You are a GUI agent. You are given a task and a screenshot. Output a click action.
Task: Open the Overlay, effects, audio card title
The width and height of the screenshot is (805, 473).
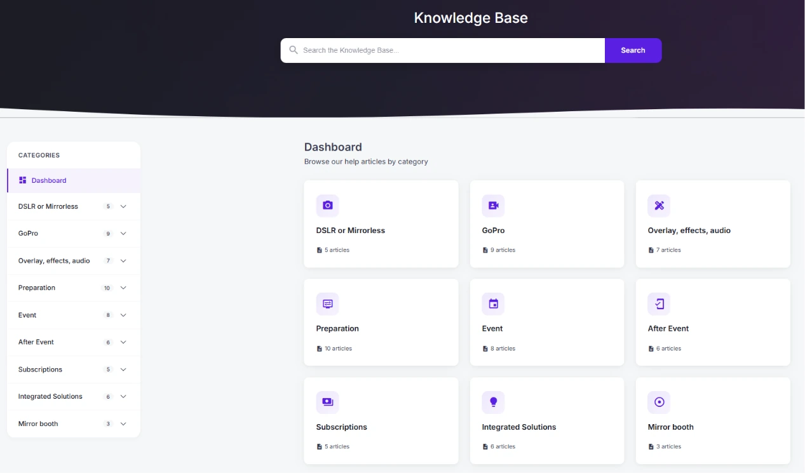tap(689, 230)
